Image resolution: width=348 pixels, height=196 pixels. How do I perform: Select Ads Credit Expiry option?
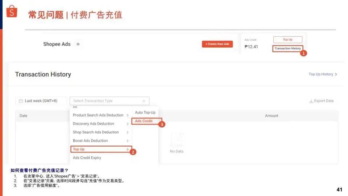coord(87,158)
